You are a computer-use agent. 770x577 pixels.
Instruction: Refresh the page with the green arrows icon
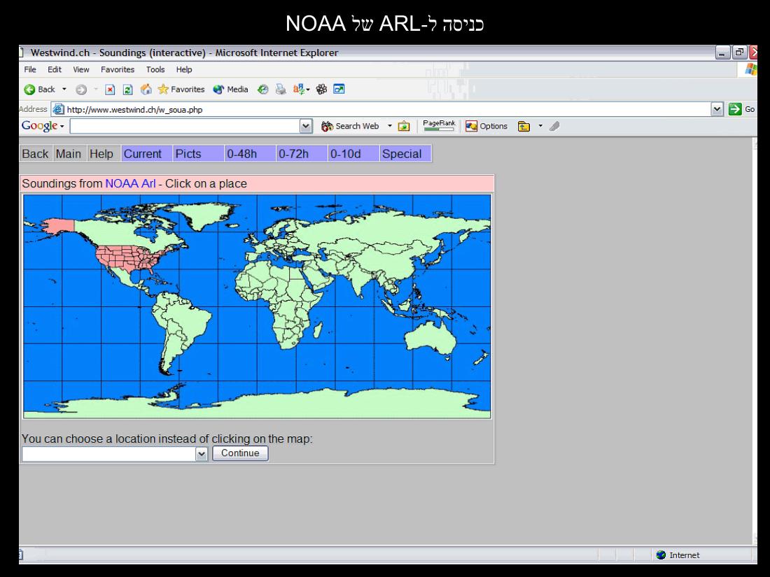tap(127, 90)
